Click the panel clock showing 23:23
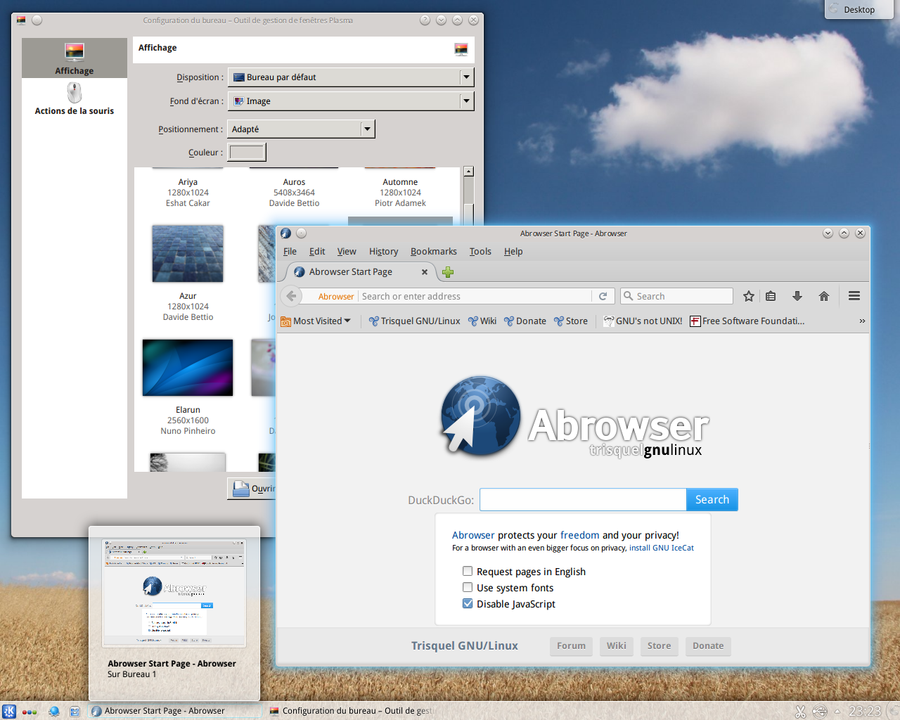 click(x=864, y=711)
